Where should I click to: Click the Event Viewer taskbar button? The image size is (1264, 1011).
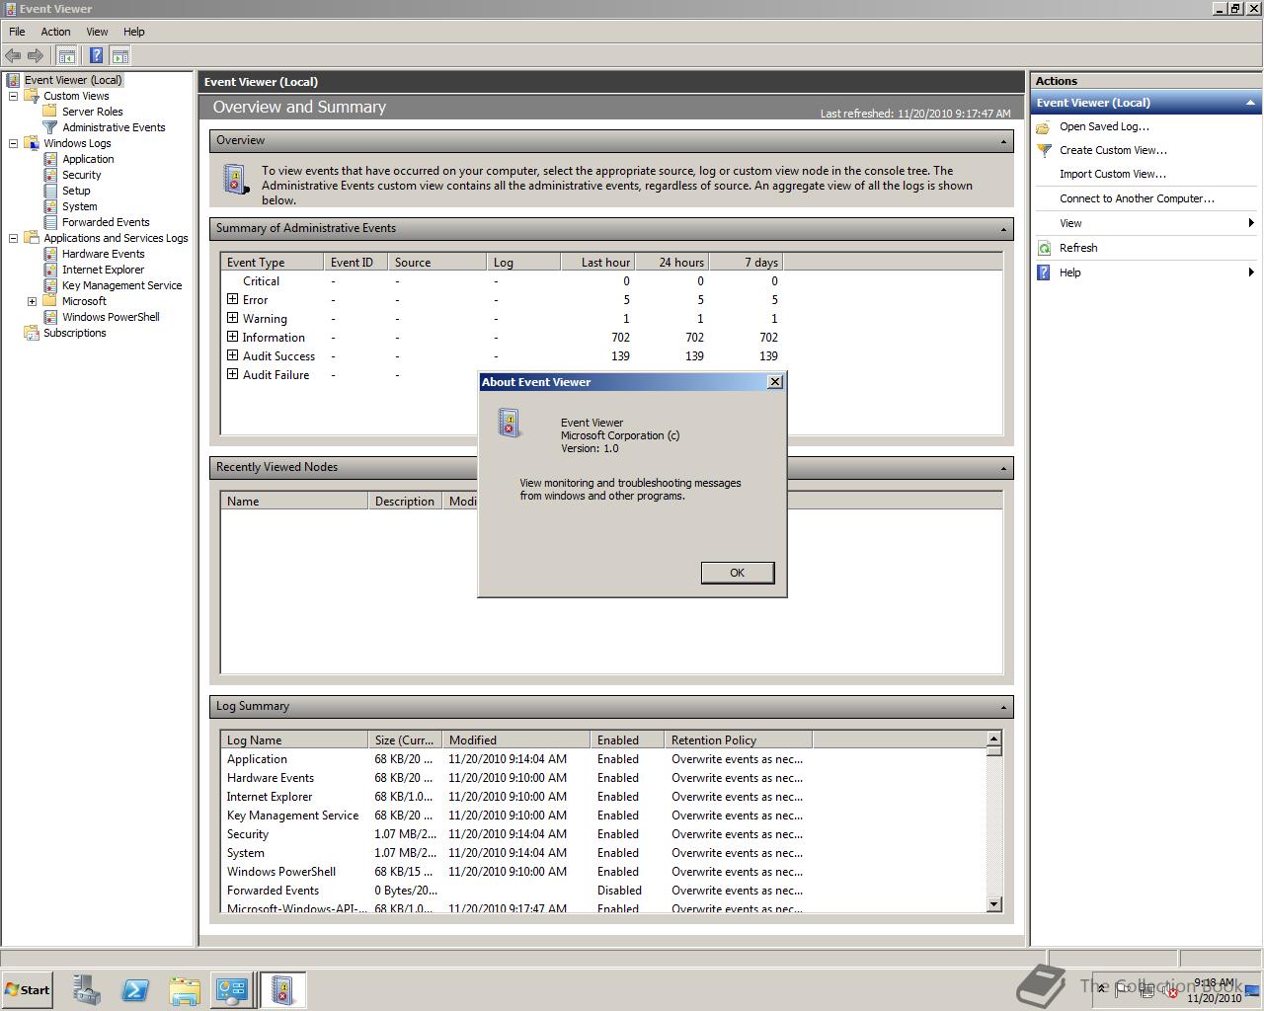282,990
